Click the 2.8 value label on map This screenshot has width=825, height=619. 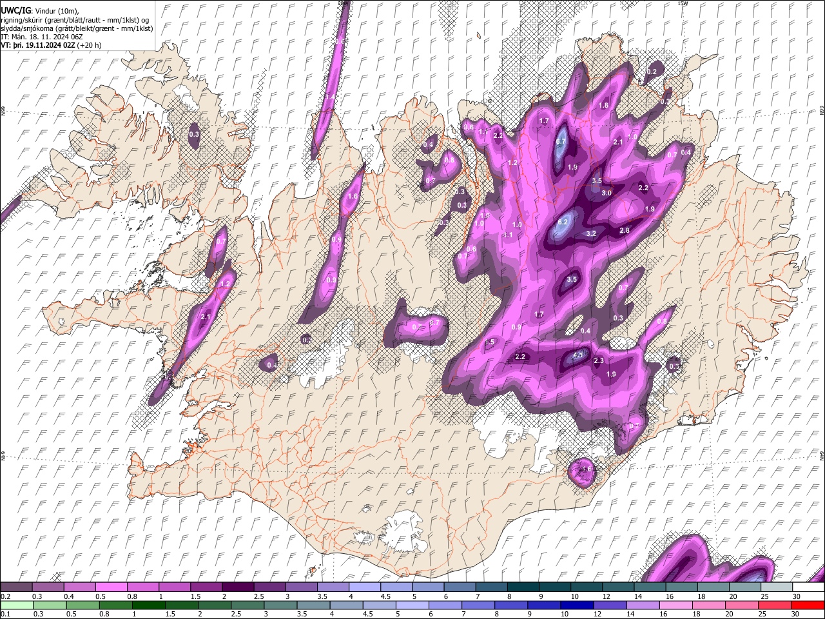point(625,230)
